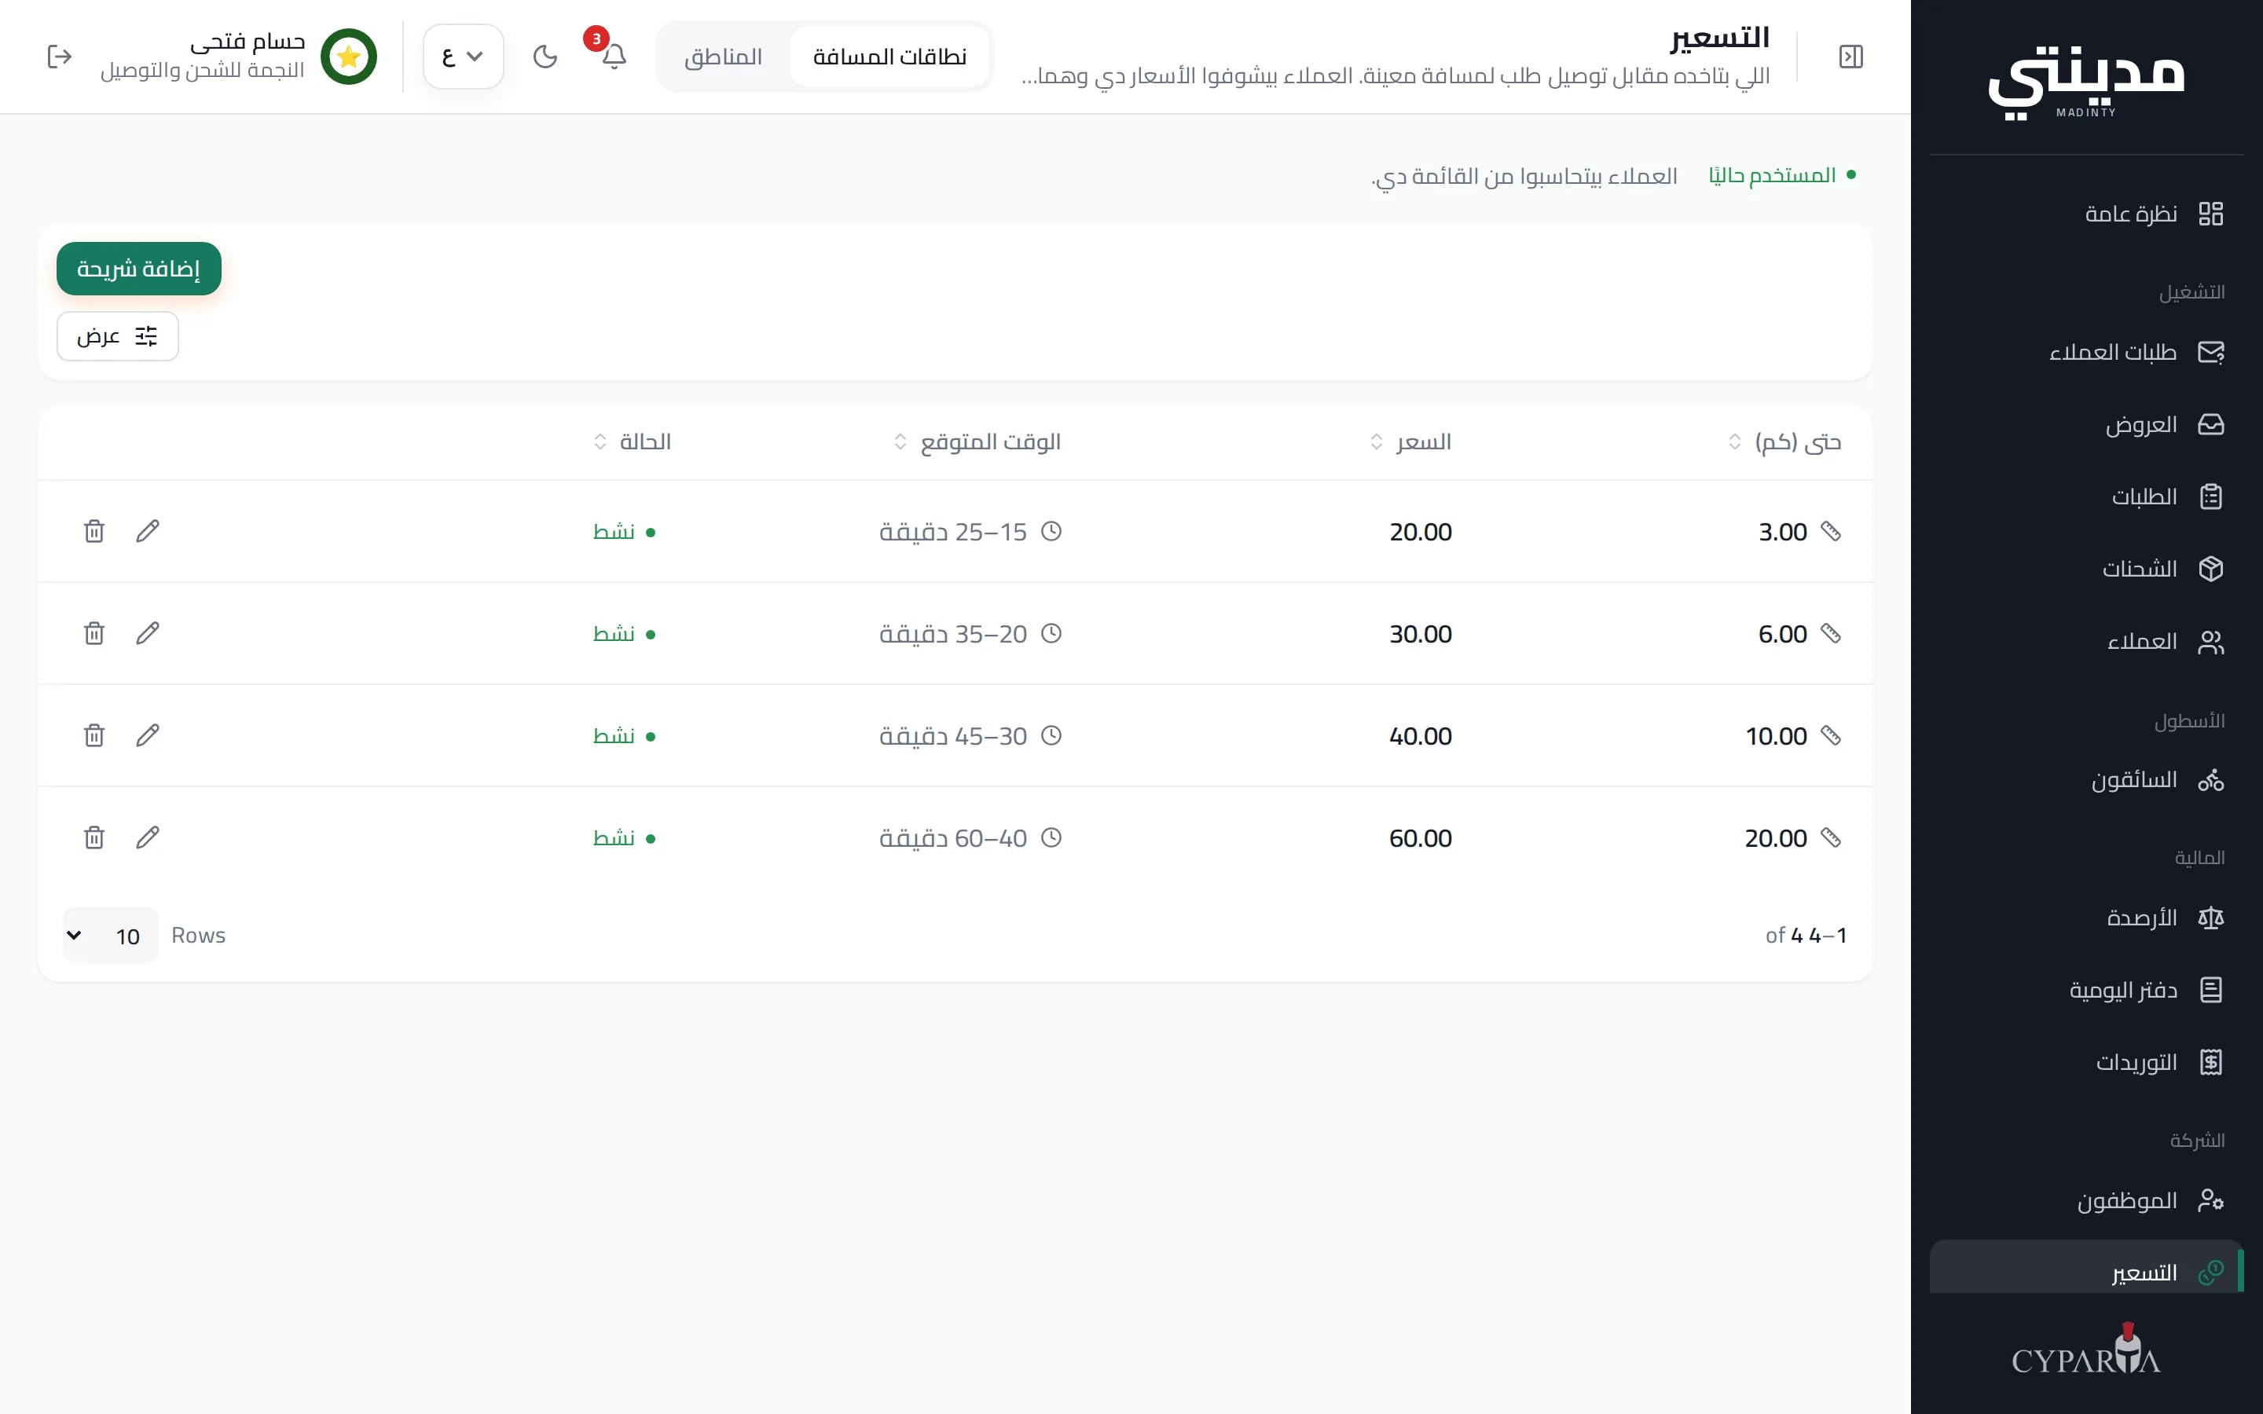
Task: Click the user avatar star badge
Action: point(349,57)
